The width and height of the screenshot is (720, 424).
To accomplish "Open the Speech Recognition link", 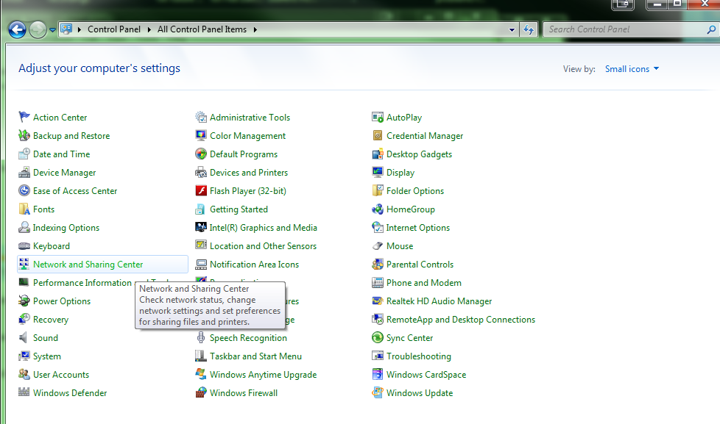I will click(x=248, y=338).
